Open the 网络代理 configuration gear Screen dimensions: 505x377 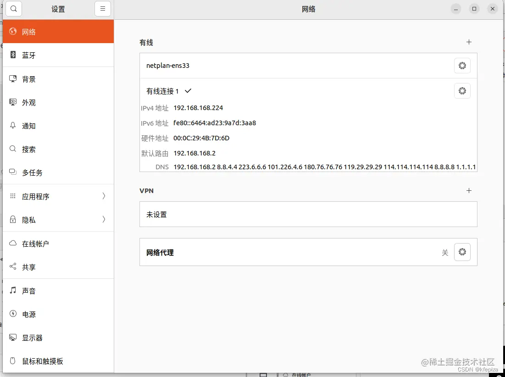(x=462, y=252)
